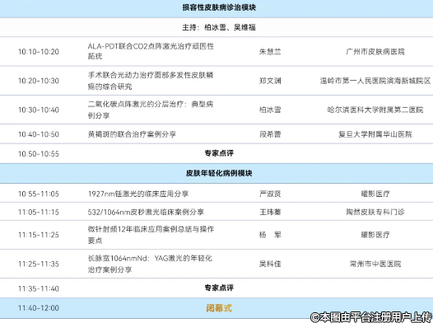Click 温岭市第一人民医院滨海新城院区 affiliation
This screenshot has height=323, width=433.
(375, 81)
